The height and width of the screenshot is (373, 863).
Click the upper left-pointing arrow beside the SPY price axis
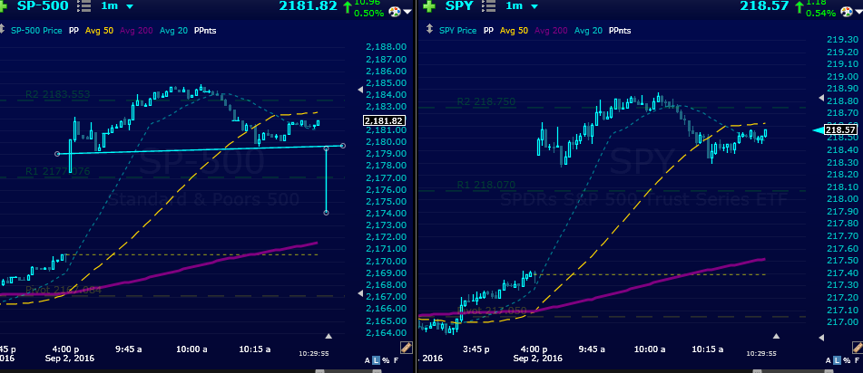click(822, 98)
